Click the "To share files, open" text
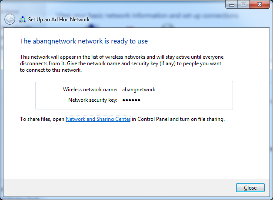 tap(42, 119)
